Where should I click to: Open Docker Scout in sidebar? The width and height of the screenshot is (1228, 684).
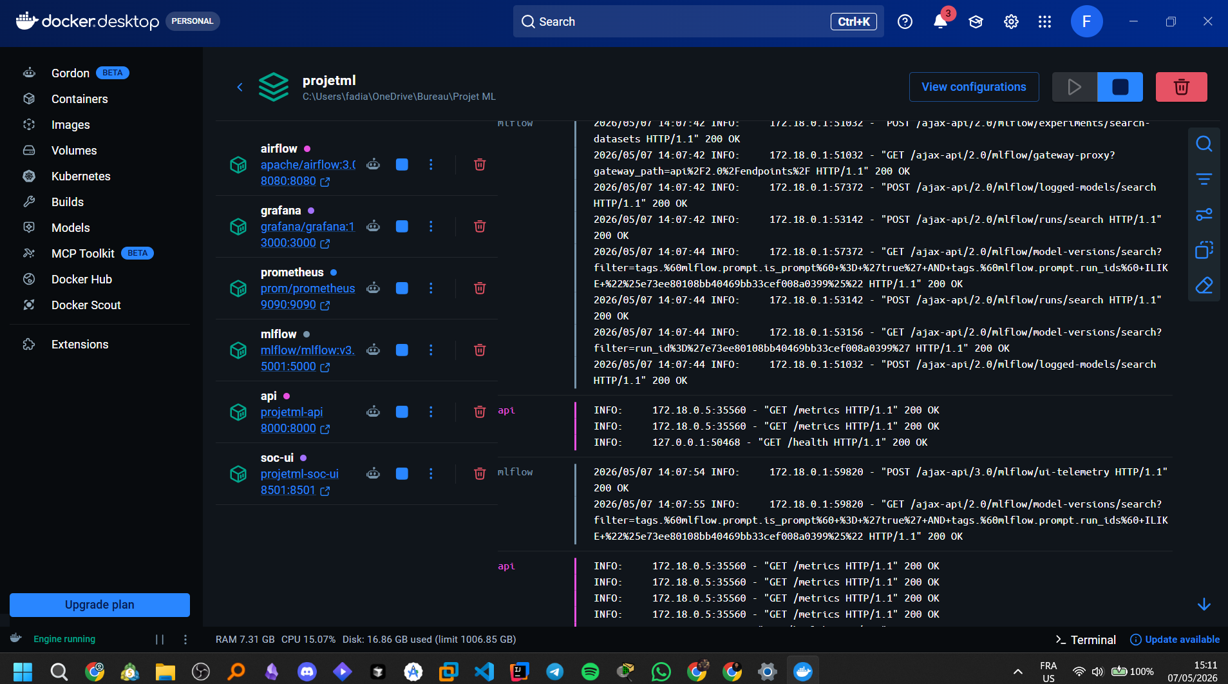coord(86,305)
